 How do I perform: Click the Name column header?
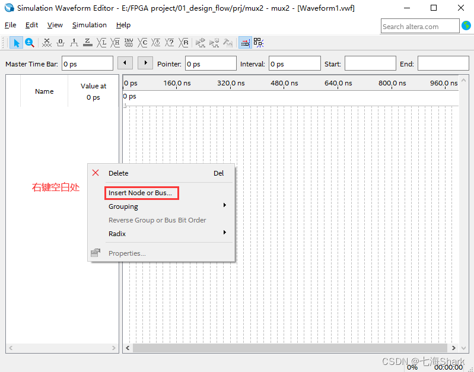pyautogui.click(x=44, y=91)
